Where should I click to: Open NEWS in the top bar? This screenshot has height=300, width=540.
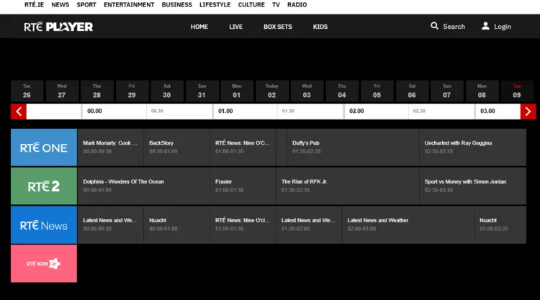(60, 5)
